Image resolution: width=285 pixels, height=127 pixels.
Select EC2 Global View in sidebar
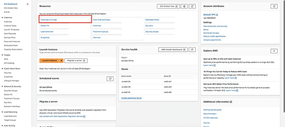click(11, 8)
